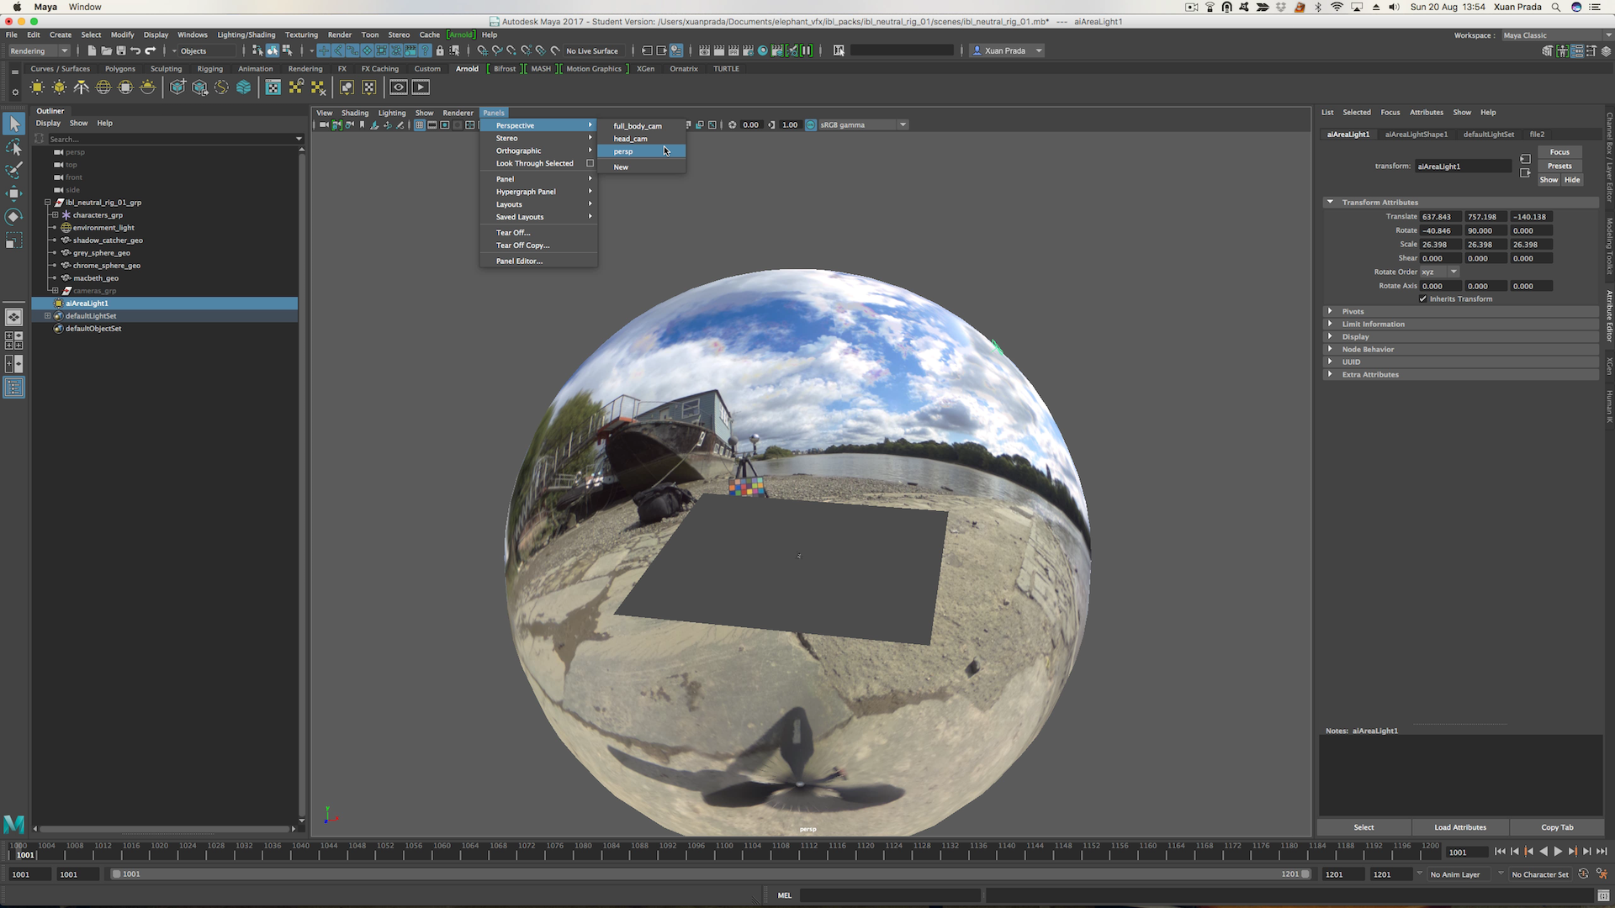This screenshot has width=1615, height=908.
Task: Select the arrow Select tool in toolbox
Action: 14,124
